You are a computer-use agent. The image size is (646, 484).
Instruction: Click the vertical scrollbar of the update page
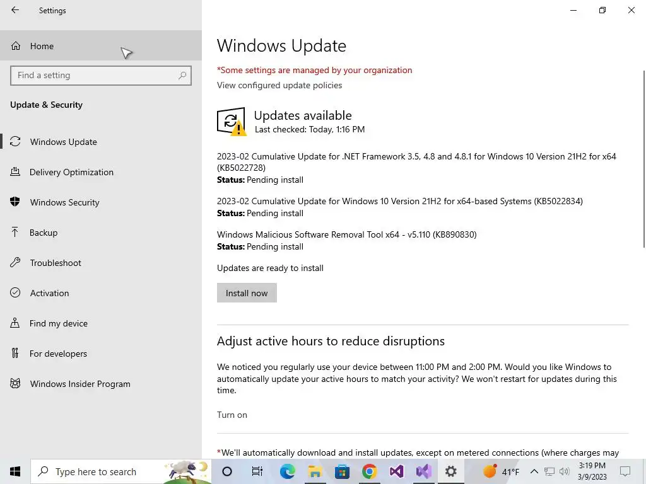coord(643,159)
